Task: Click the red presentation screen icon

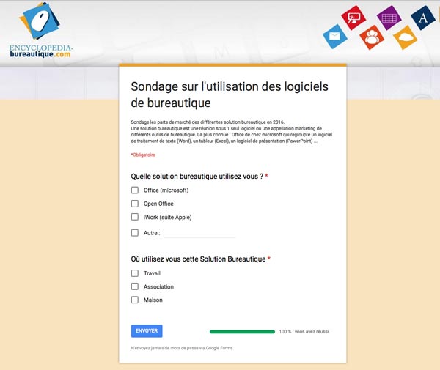Action: (x=354, y=17)
